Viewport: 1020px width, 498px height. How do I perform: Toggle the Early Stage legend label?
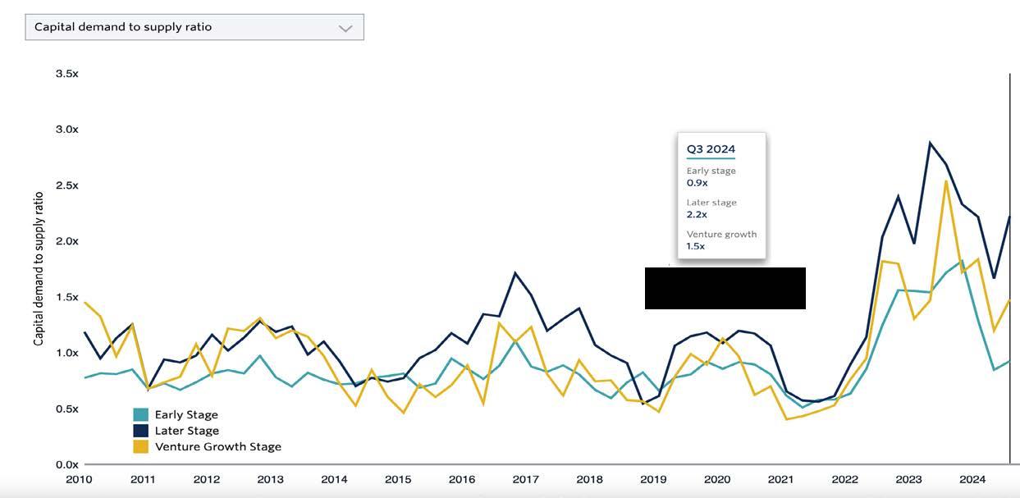pyautogui.click(x=186, y=415)
